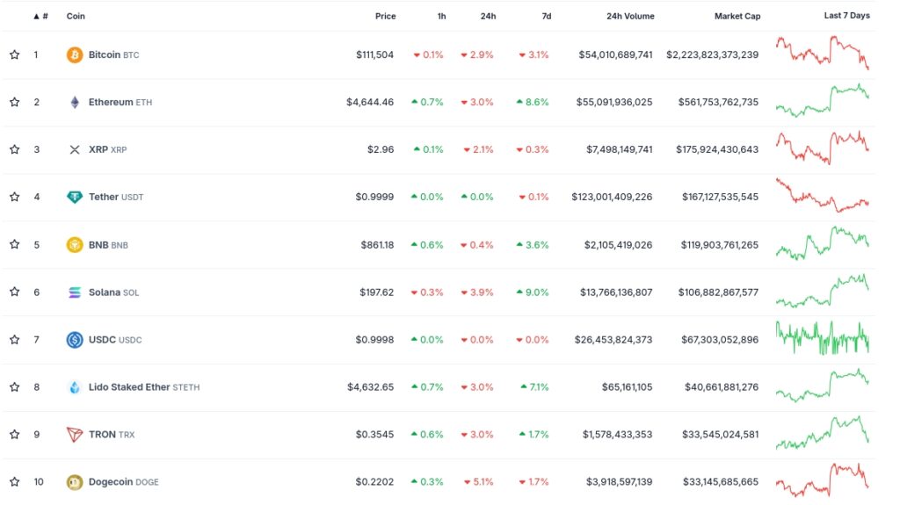
Task: Star the Solana row
Action: 14,292
